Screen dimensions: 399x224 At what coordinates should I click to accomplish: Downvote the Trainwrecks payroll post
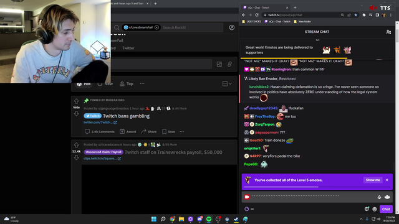click(76, 157)
